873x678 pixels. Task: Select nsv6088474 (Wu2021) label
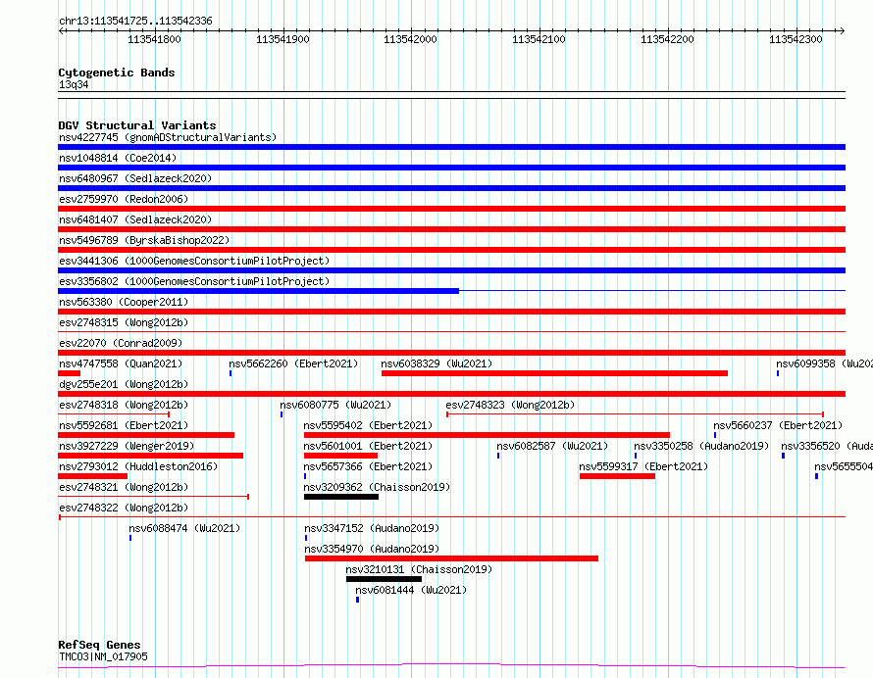(184, 528)
